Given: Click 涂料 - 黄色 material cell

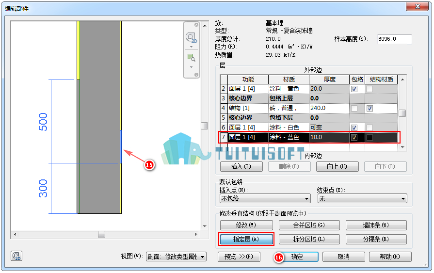Looking at the screenshot, I should [x=289, y=89].
